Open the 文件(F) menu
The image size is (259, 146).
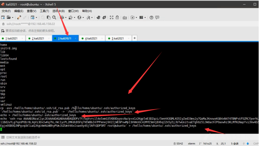pos(6,11)
